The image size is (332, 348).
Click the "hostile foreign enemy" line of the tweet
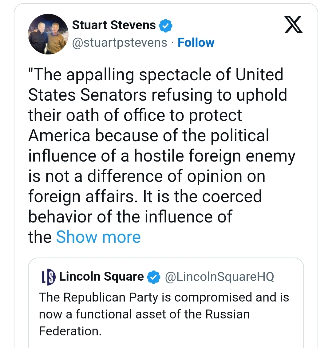coord(162,156)
